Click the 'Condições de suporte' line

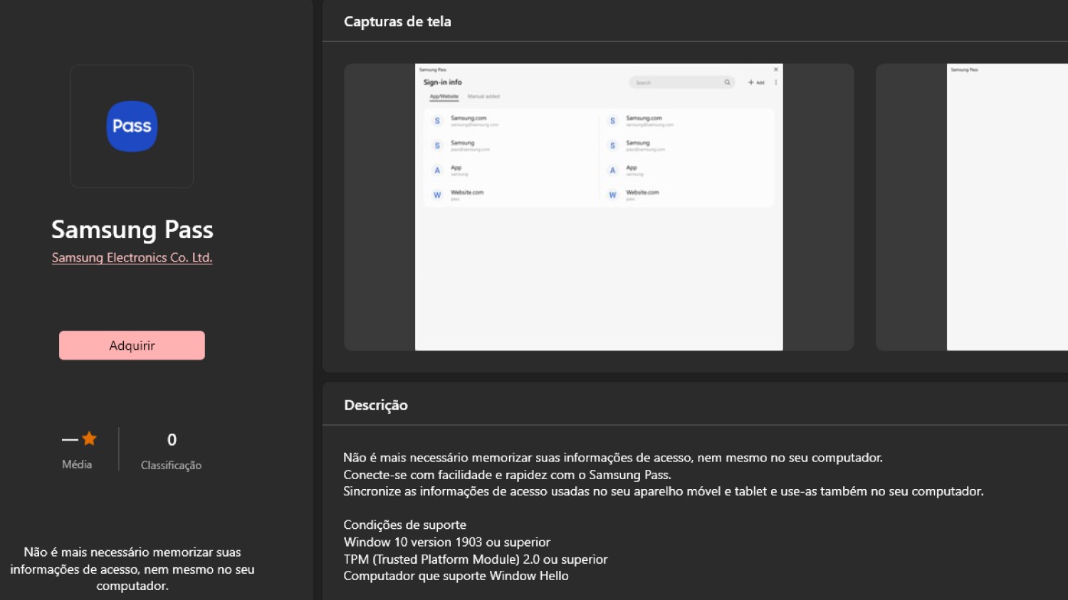(404, 525)
